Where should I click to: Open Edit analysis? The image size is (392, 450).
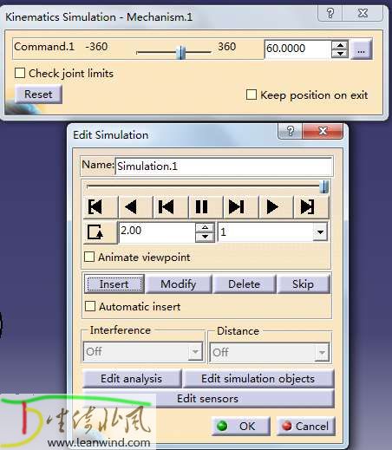132,379
